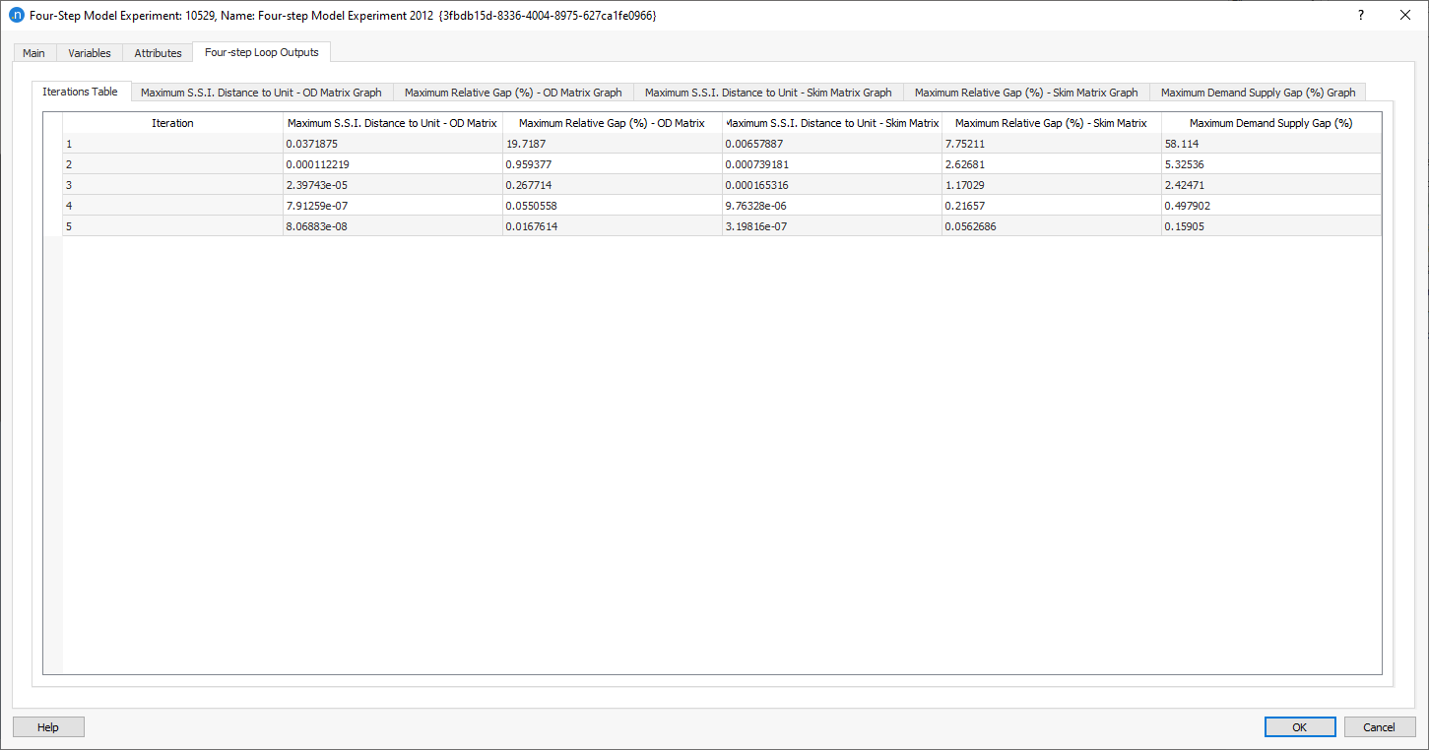Select the Iterations Table tab
The height and width of the screenshot is (750, 1429).
[x=80, y=92]
